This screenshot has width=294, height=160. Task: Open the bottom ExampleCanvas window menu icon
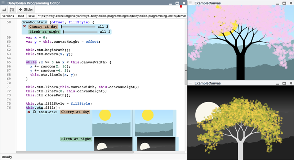[191, 83]
